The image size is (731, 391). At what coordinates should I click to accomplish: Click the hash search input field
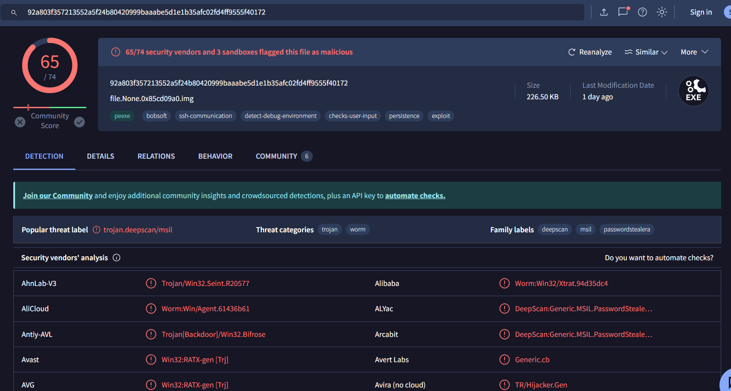292,12
